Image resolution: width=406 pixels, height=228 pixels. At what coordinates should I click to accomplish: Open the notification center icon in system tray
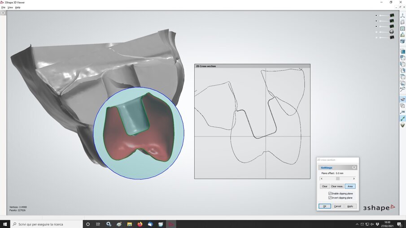[x=400, y=224]
